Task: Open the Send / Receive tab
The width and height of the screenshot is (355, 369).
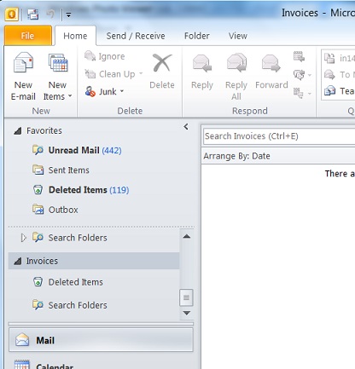Action: pyautogui.click(x=136, y=36)
